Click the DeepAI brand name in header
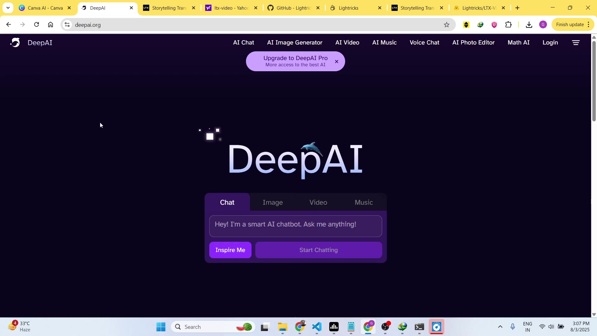The image size is (597, 336). tap(40, 43)
